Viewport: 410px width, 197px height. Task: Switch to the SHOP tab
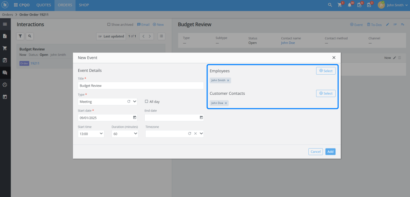pyautogui.click(x=84, y=5)
